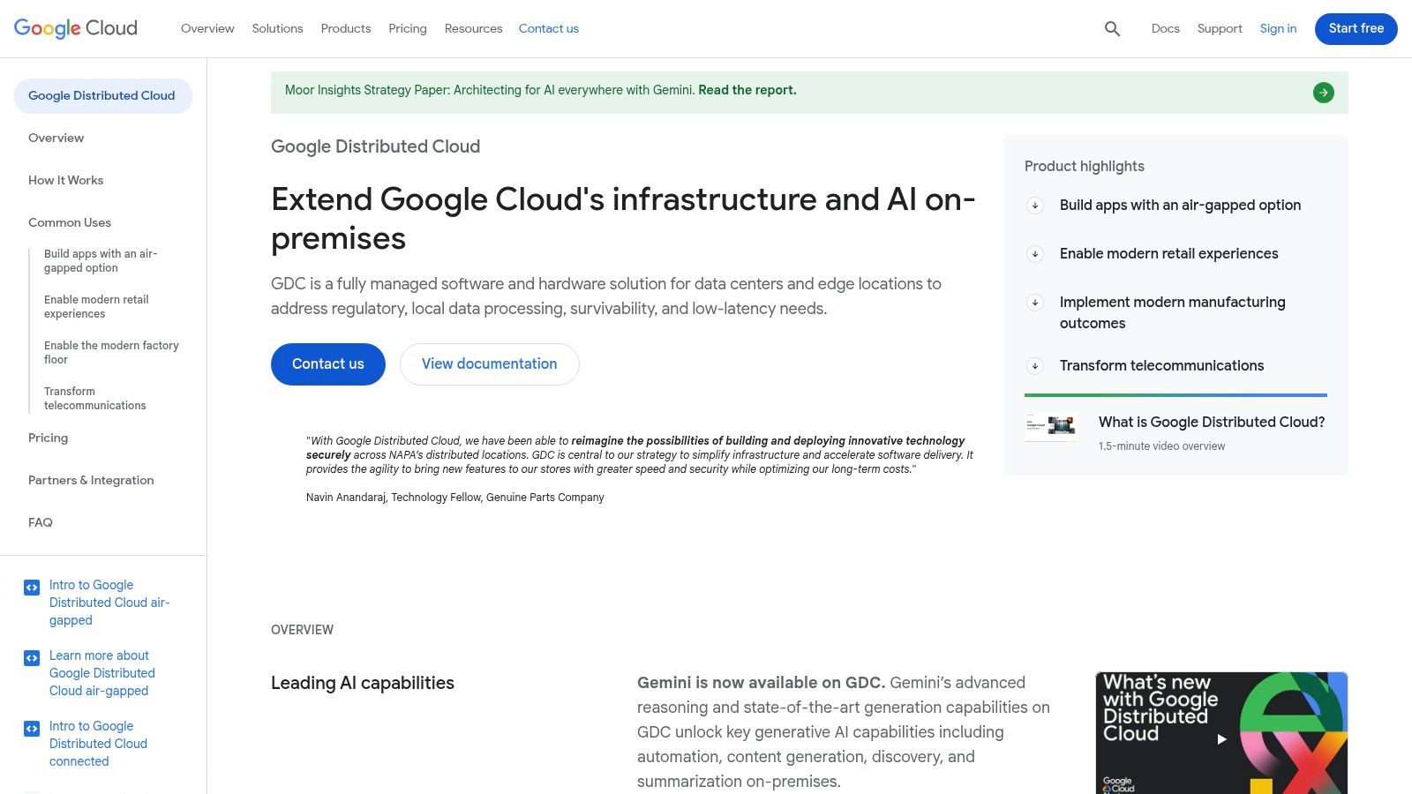
Task: Click the 'Start free' button
Action: pyautogui.click(x=1356, y=28)
